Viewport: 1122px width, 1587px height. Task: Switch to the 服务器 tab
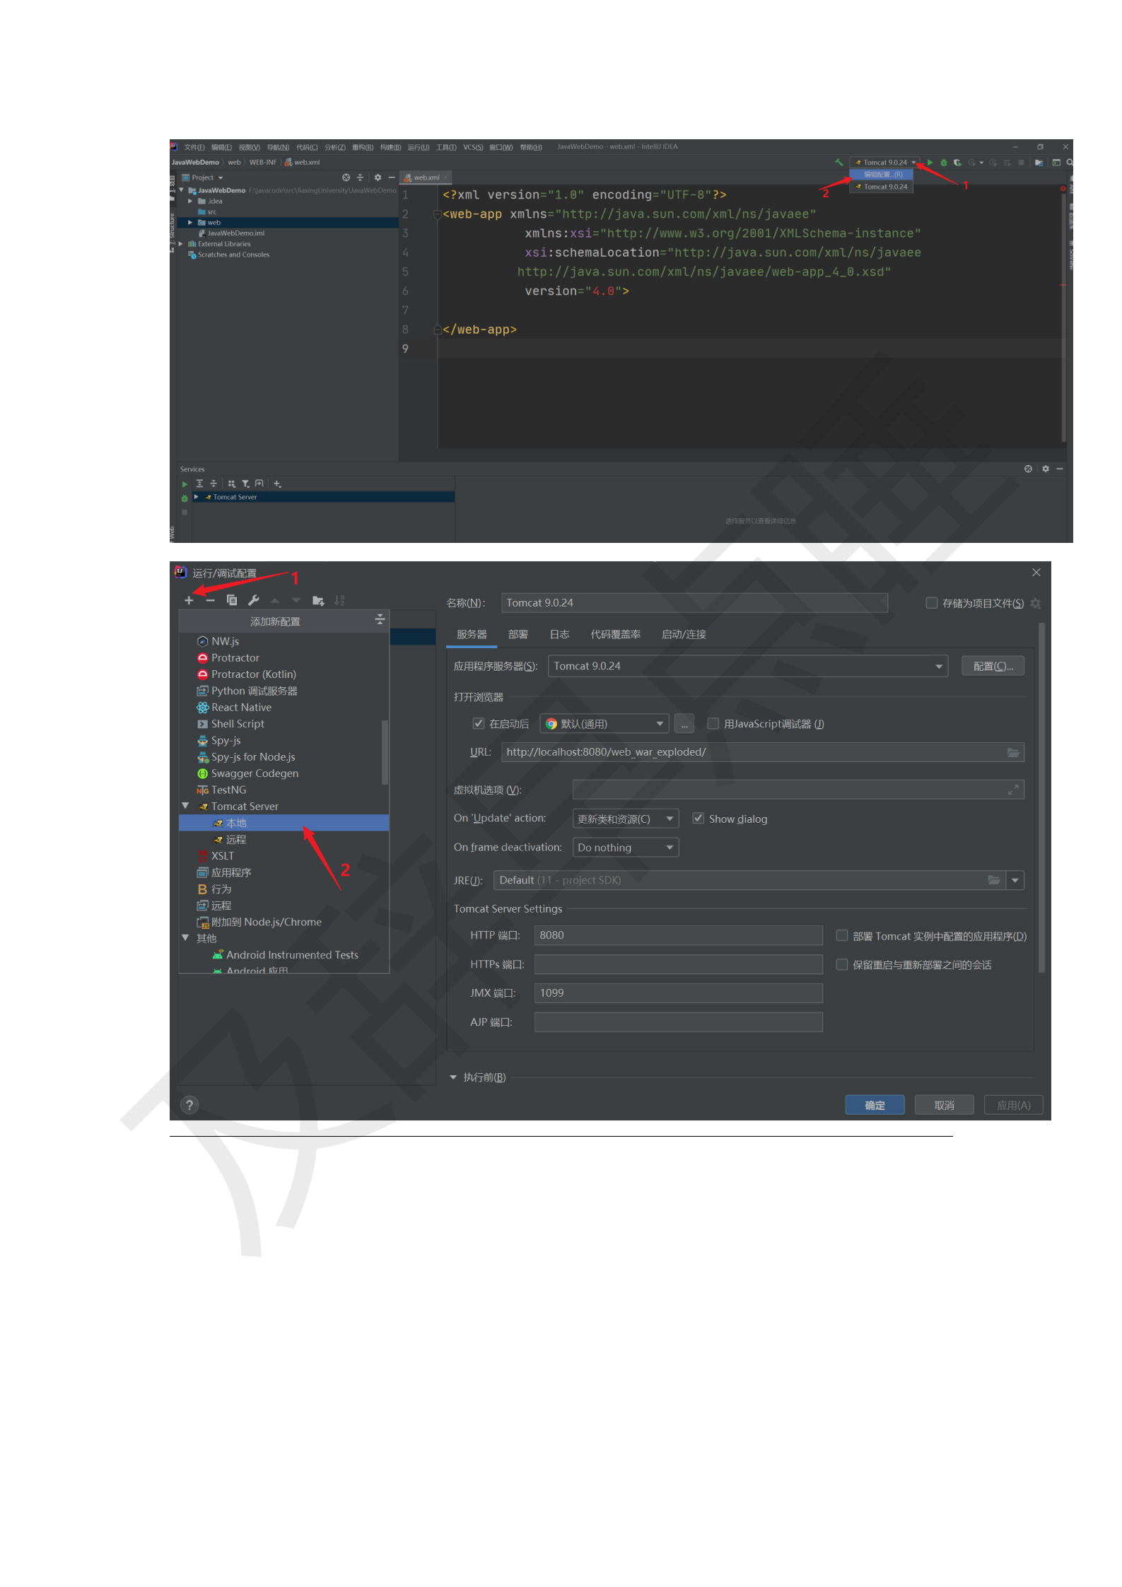point(472,634)
